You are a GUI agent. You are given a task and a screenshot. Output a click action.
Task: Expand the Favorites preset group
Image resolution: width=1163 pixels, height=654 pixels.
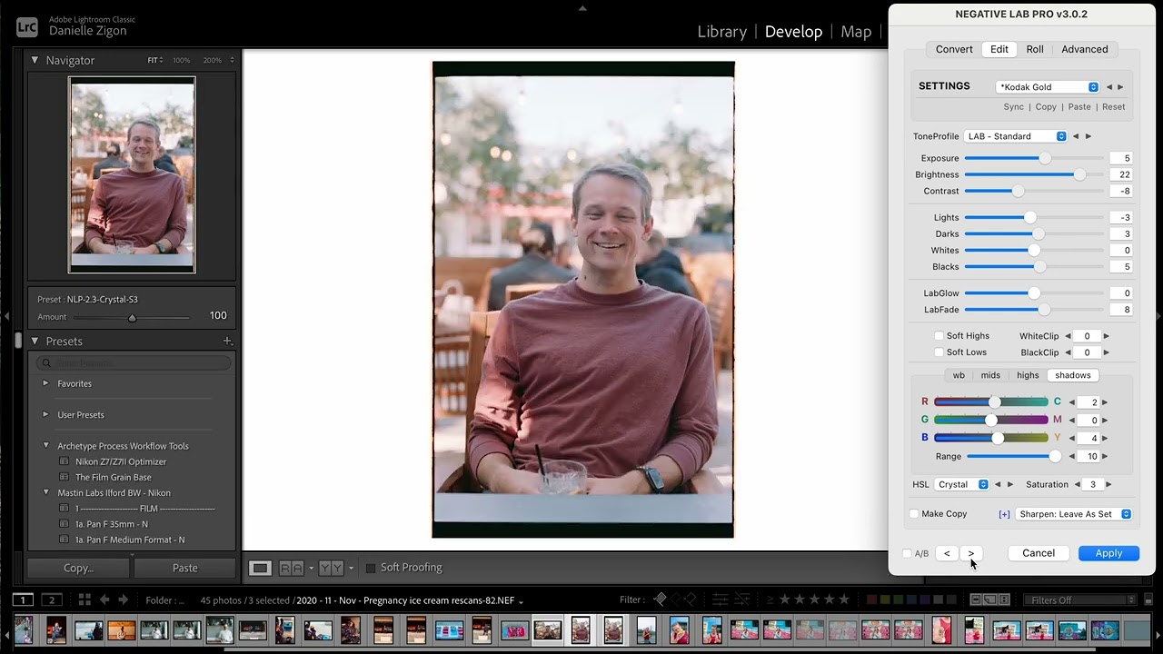pos(45,383)
